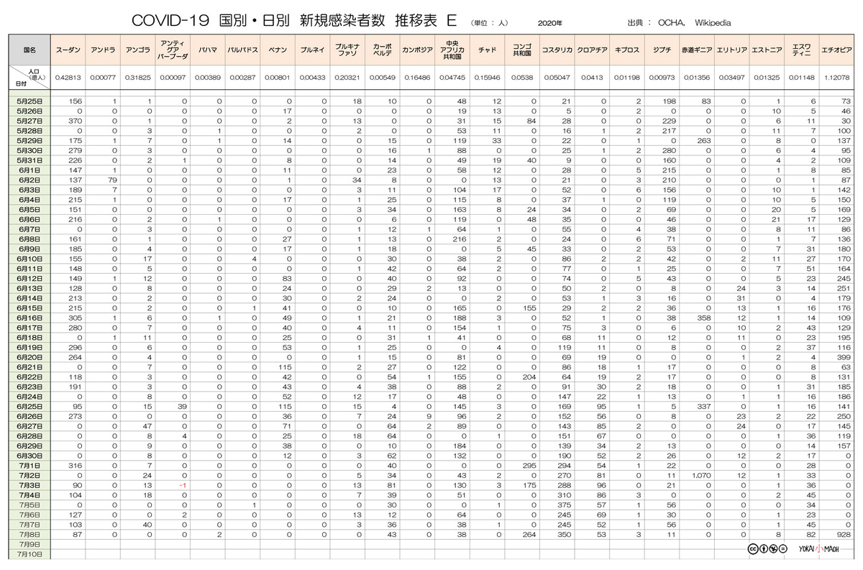The height and width of the screenshot is (570, 863).
Task: Click the 399 value in the 6月20日 row
Action: (x=844, y=357)
